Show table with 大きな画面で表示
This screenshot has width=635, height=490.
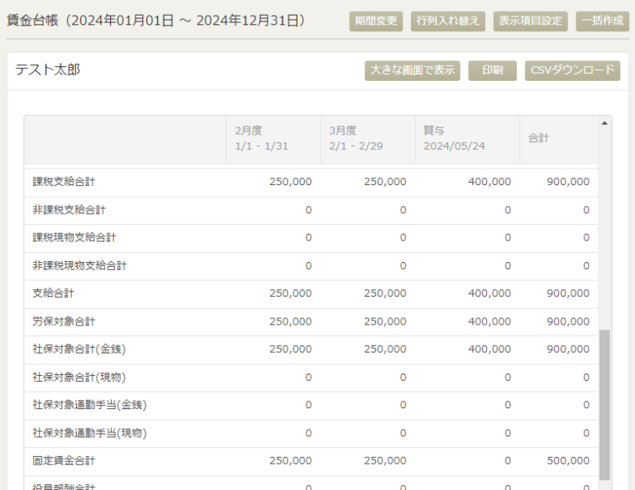(x=412, y=70)
